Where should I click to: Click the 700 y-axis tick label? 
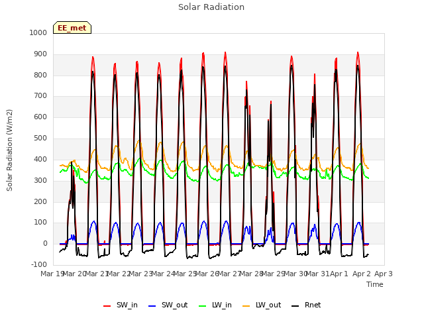(x=40, y=95)
